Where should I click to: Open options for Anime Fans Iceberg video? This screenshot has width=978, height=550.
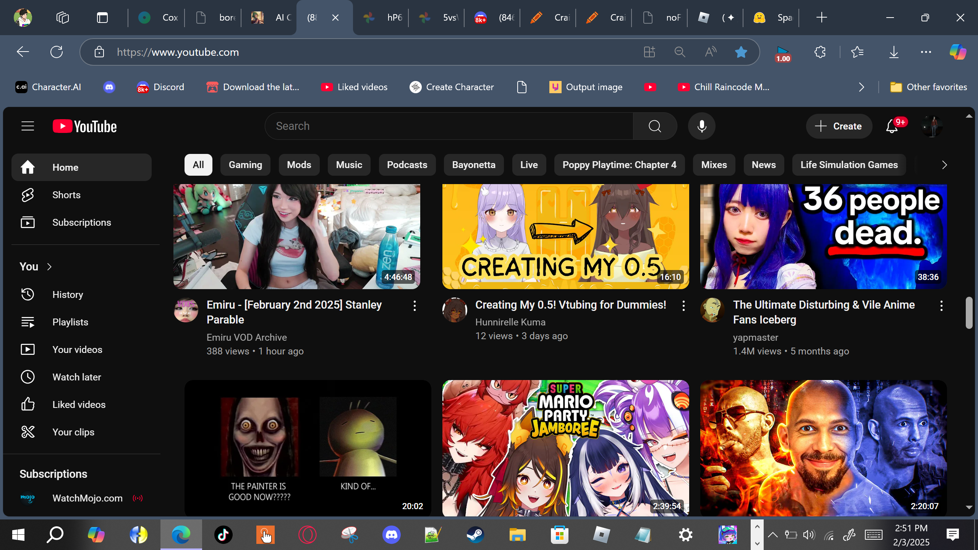tap(941, 306)
